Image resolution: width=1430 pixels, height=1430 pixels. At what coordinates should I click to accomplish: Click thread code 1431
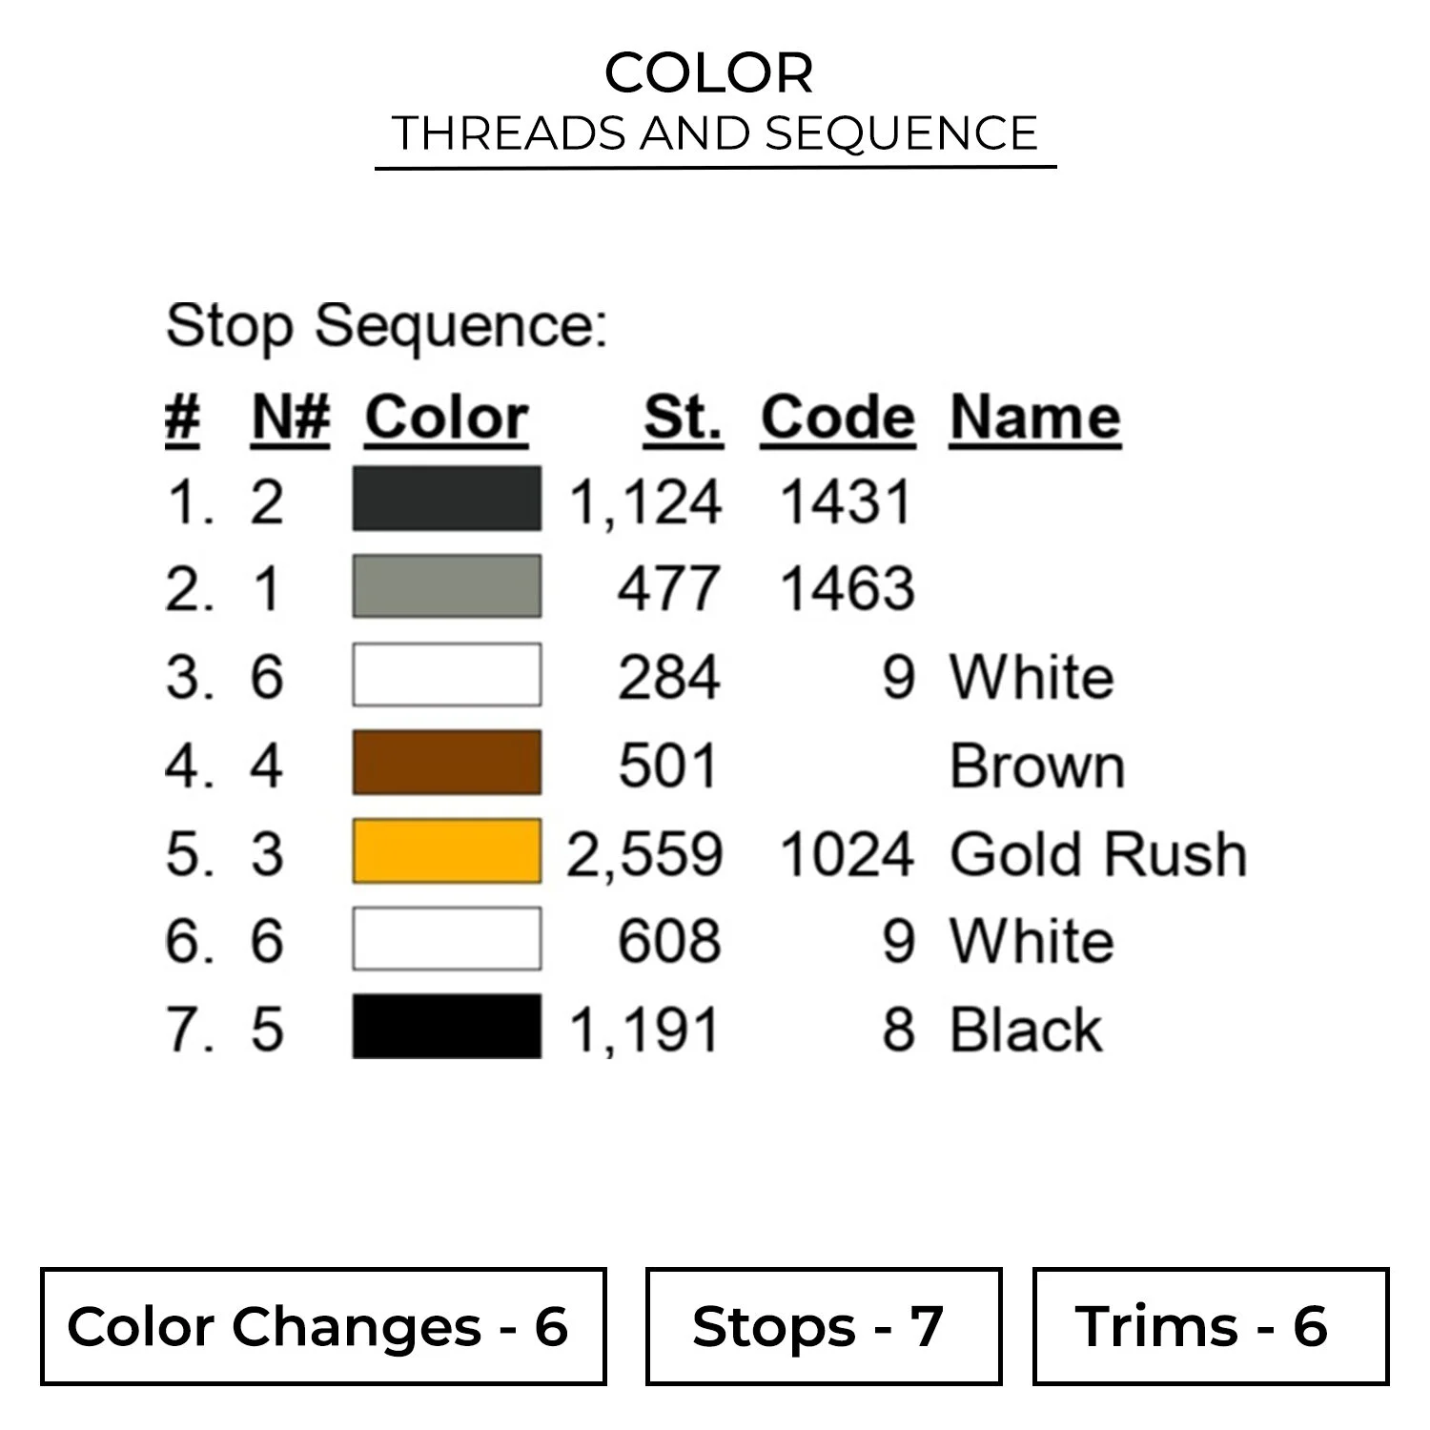click(847, 501)
